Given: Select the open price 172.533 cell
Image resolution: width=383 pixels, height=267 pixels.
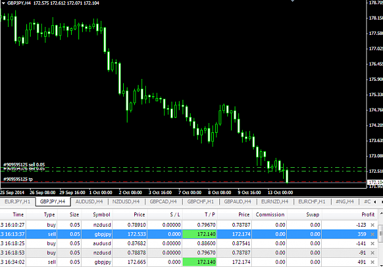Looking at the screenshot, I should pos(130,234).
